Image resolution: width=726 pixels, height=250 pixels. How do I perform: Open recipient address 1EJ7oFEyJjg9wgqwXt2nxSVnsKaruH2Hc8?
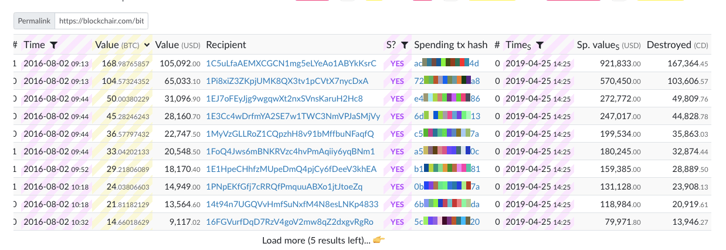click(284, 99)
